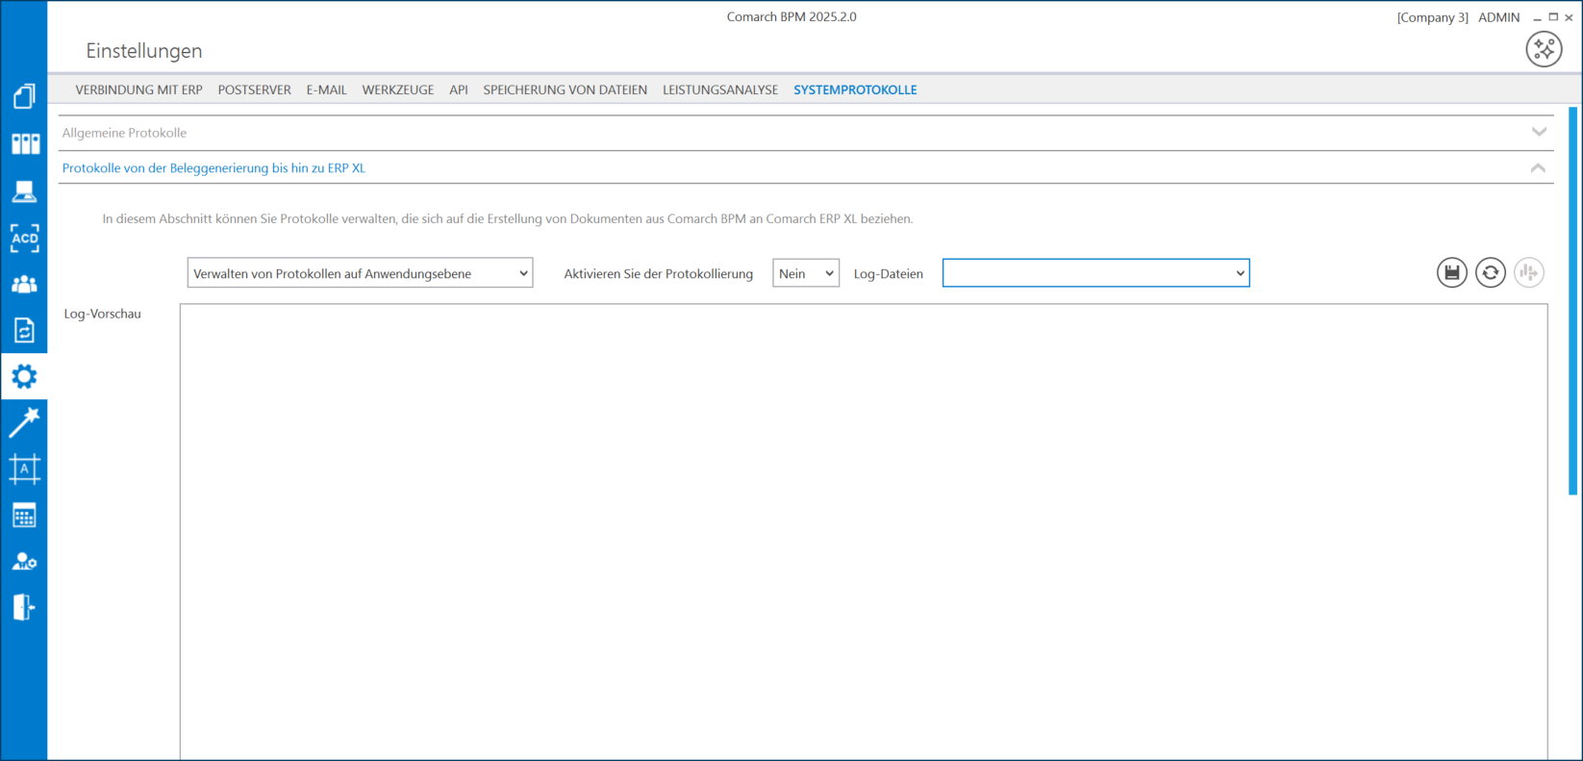
Task: Open the VERBINDUNG MIT ERP tab
Action: click(138, 89)
